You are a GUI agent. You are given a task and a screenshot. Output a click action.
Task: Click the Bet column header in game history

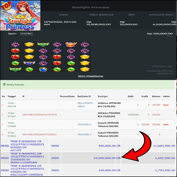pyautogui.click(x=132, y=15)
